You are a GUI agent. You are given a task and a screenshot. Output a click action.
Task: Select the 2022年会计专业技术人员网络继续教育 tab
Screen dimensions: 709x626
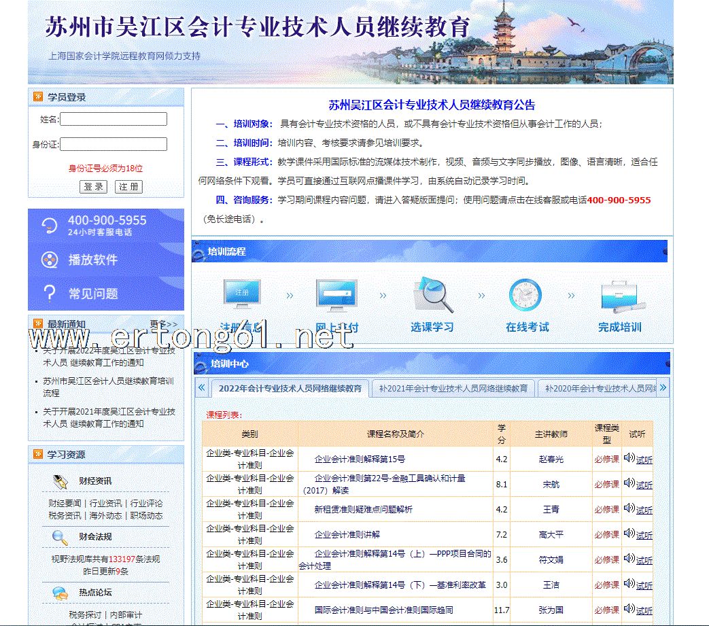pyautogui.click(x=290, y=389)
